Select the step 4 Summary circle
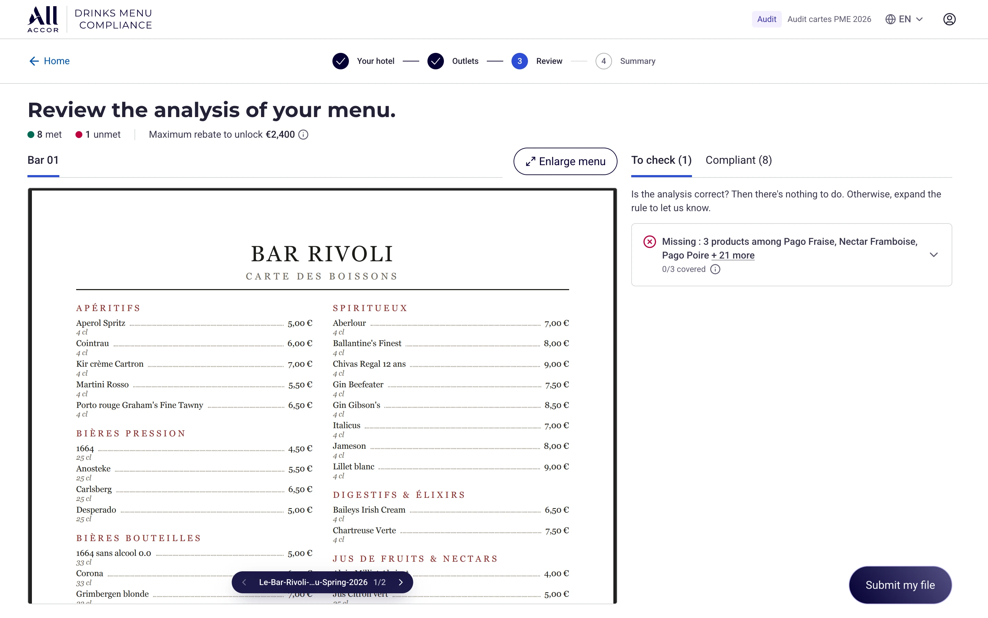 coord(603,61)
